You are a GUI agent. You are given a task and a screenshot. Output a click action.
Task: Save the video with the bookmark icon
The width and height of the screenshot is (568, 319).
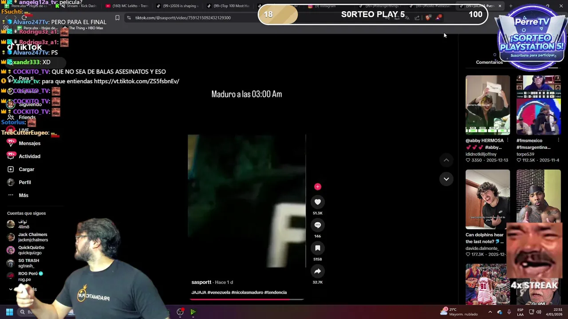tap(317, 248)
